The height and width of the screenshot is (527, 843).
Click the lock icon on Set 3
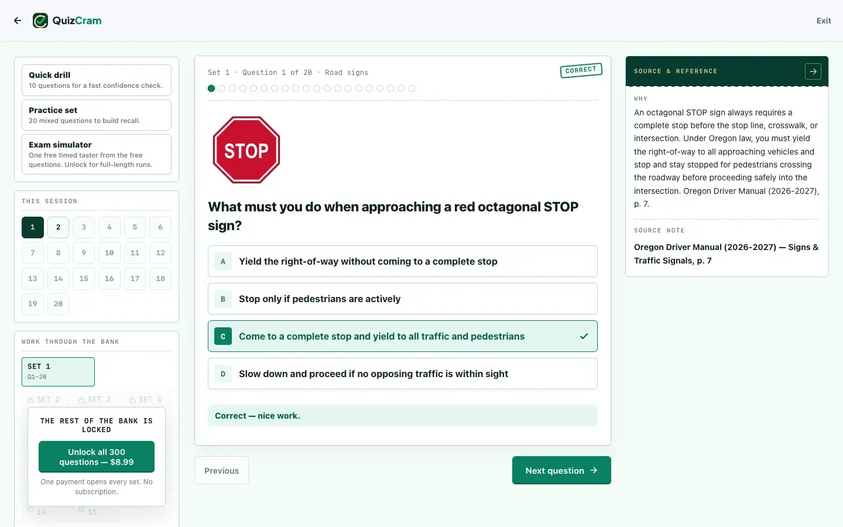81,399
